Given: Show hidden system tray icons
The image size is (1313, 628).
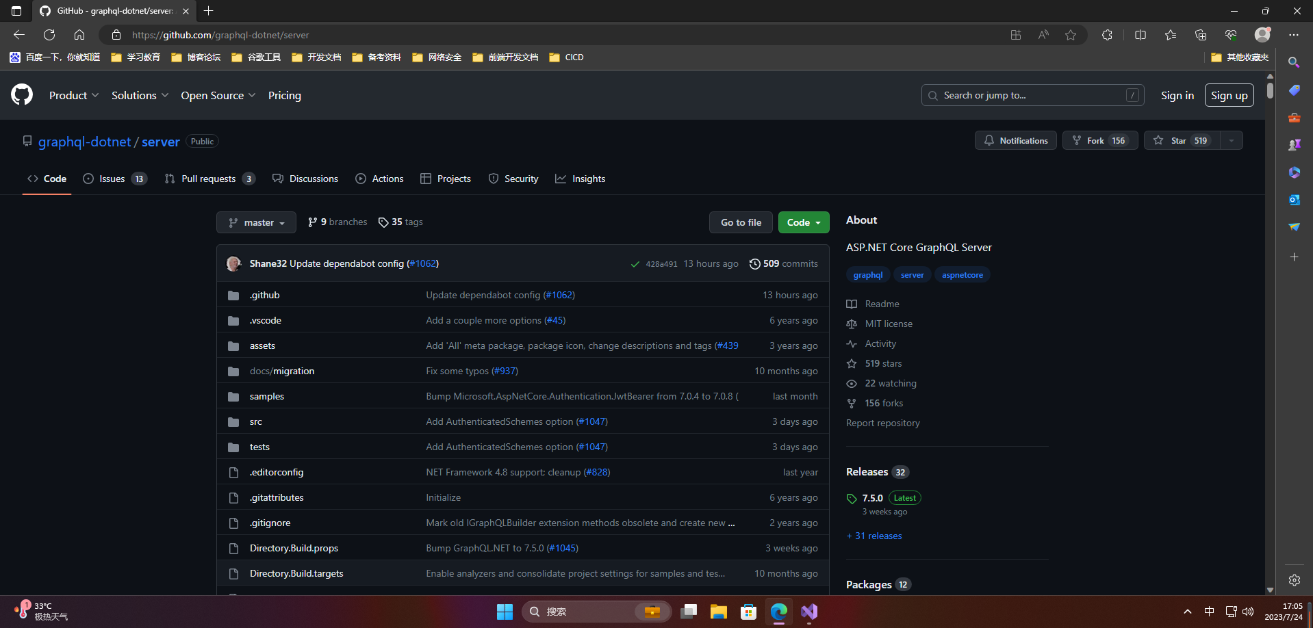Looking at the screenshot, I should [1187, 612].
